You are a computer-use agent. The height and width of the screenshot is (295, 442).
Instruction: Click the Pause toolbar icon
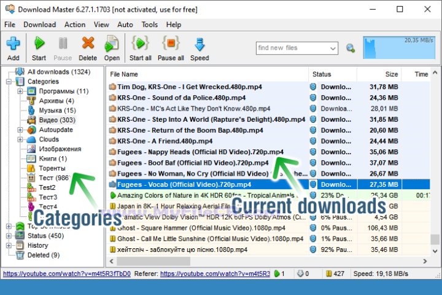pyautogui.click(x=63, y=44)
